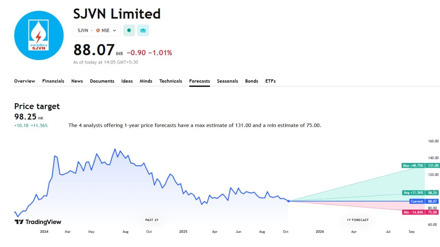This screenshot has height=247, width=440.
Task: Click the Max +48.75% forecast label
Action: pos(413,165)
